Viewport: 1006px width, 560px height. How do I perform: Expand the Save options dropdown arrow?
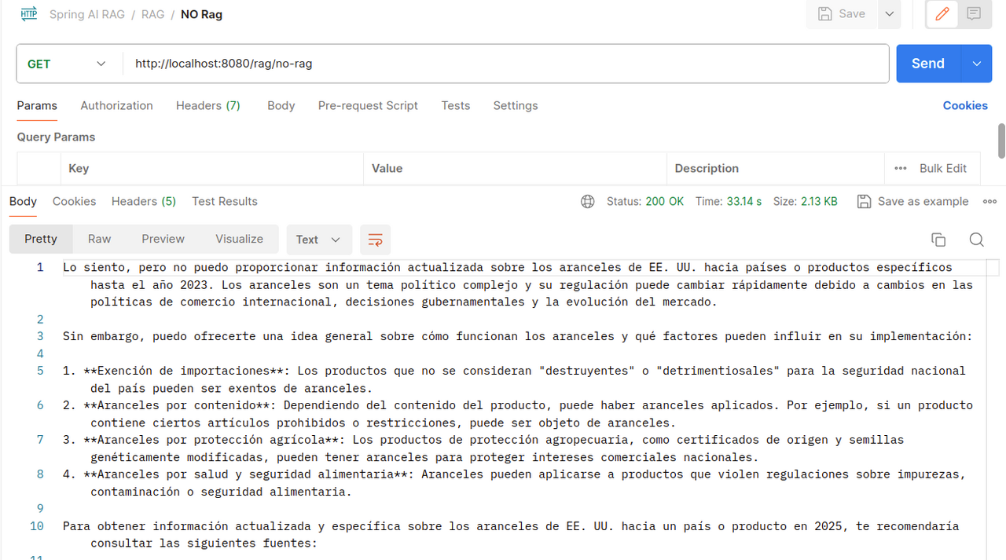[889, 14]
